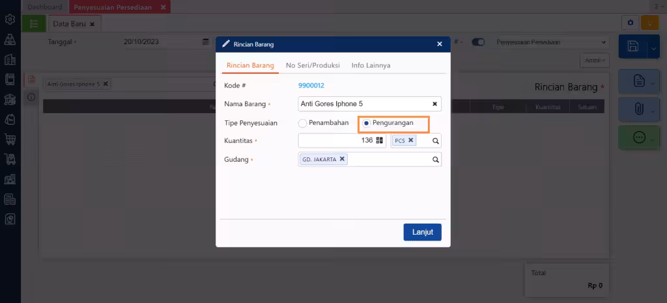
Task: Switch to the No Seri/Produksi tab
Action: (x=313, y=66)
